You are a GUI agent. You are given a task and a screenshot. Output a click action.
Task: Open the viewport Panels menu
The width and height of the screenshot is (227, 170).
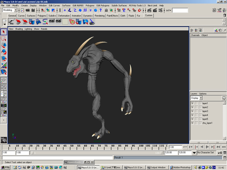coord(44,29)
